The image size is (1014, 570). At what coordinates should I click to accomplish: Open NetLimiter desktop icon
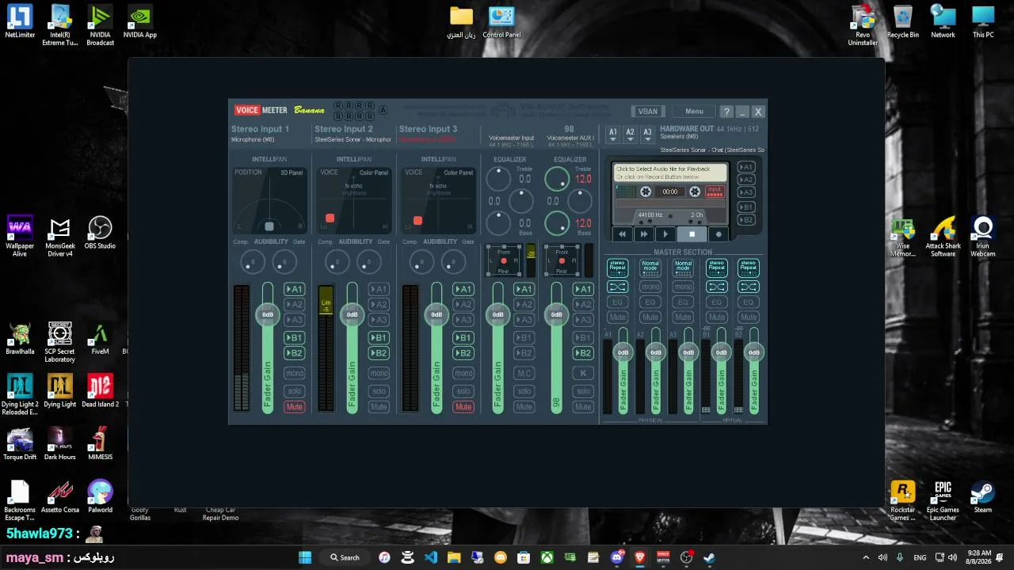[20, 21]
